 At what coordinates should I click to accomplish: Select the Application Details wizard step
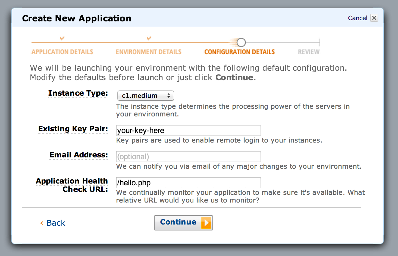tap(62, 52)
